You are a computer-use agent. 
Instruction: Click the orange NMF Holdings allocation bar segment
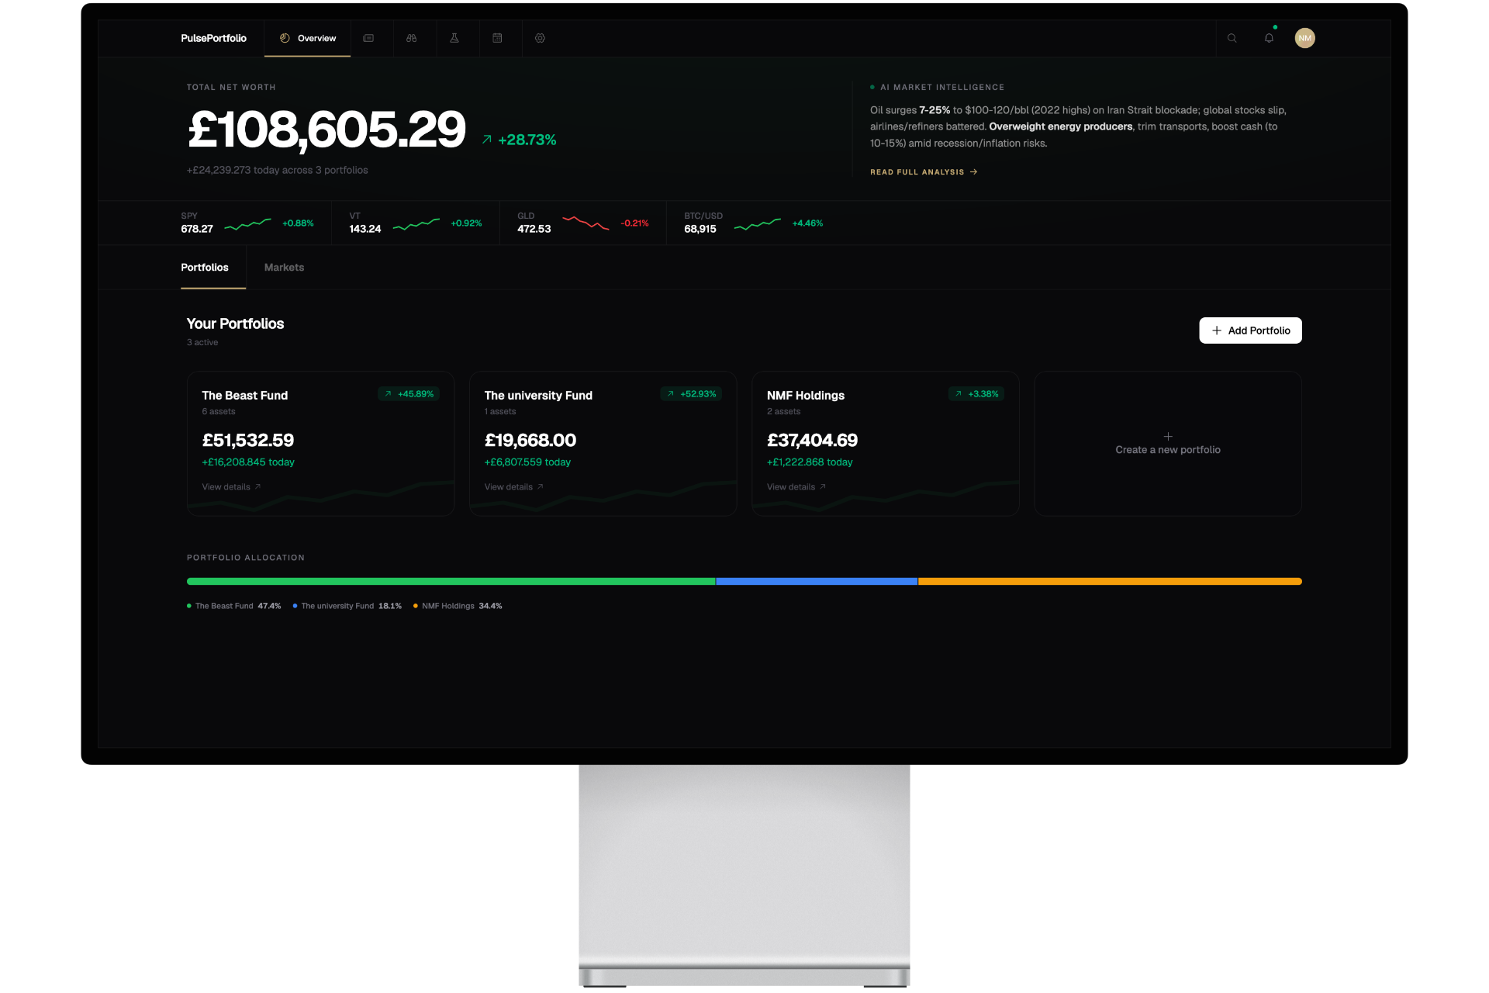pyautogui.click(x=1109, y=581)
